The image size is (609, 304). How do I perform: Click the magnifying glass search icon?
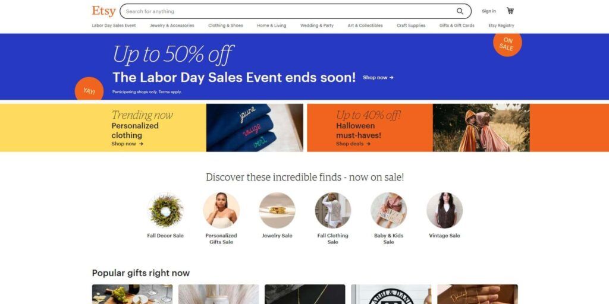[460, 11]
